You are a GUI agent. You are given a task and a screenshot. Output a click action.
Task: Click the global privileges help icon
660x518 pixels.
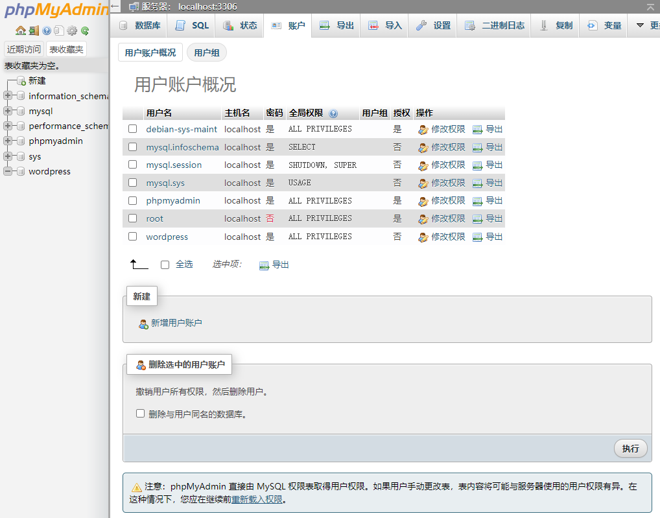click(x=333, y=113)
